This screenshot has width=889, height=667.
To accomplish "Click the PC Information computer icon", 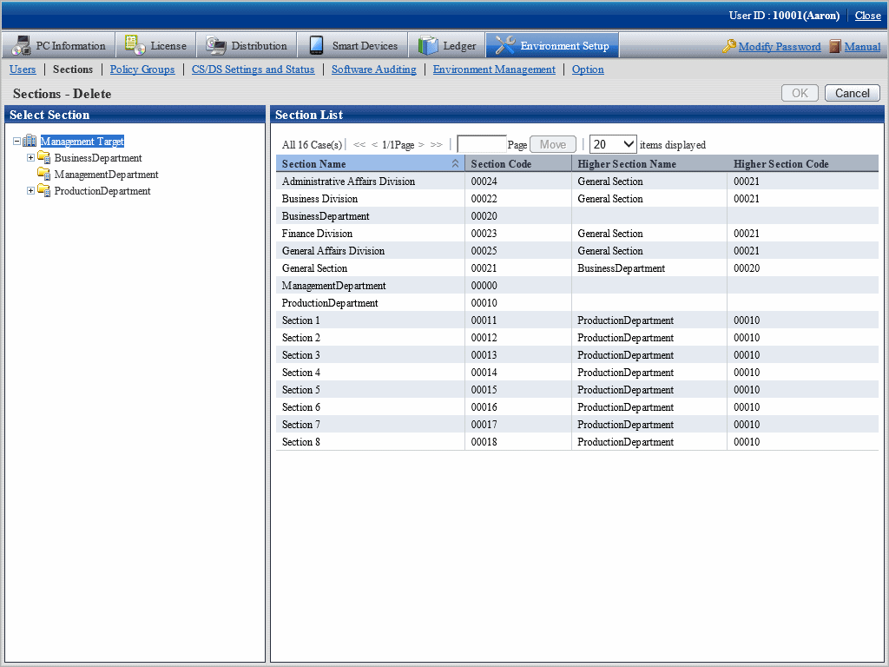I will [21, 45].
